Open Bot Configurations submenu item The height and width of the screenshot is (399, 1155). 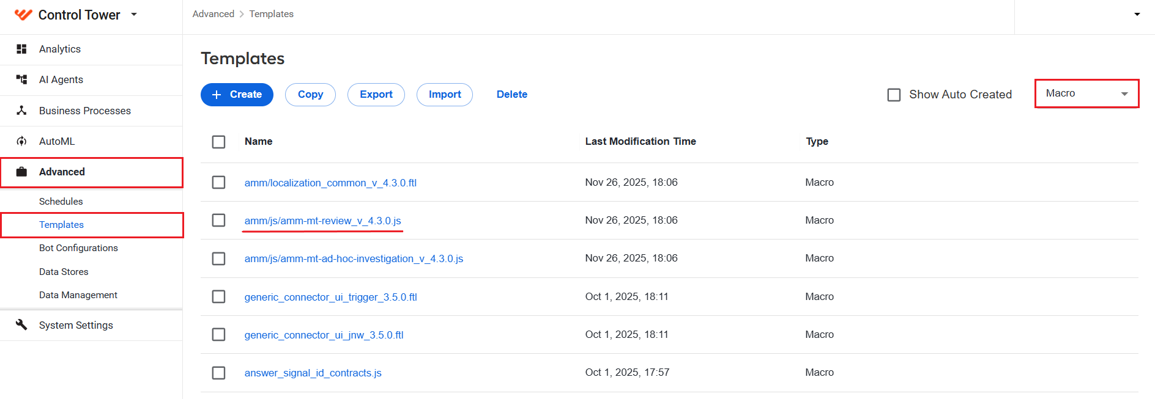pos(78,248)
